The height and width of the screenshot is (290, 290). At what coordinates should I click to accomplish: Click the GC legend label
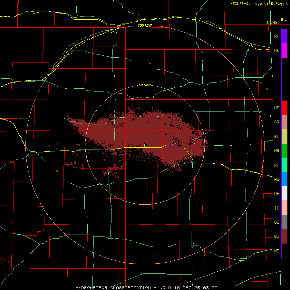[x=276, y=222]
